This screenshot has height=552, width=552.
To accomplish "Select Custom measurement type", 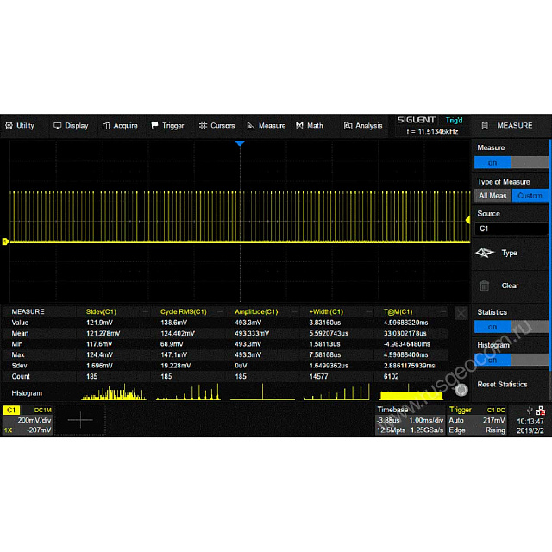I will click(530, 196).
